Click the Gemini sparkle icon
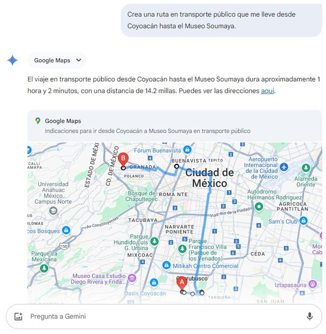326x334 pixels. pyautogui.click(x=12, y=60)
